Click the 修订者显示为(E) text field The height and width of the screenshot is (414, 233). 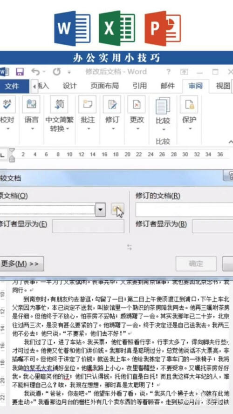pyautogui.click(x=88, y=226)
